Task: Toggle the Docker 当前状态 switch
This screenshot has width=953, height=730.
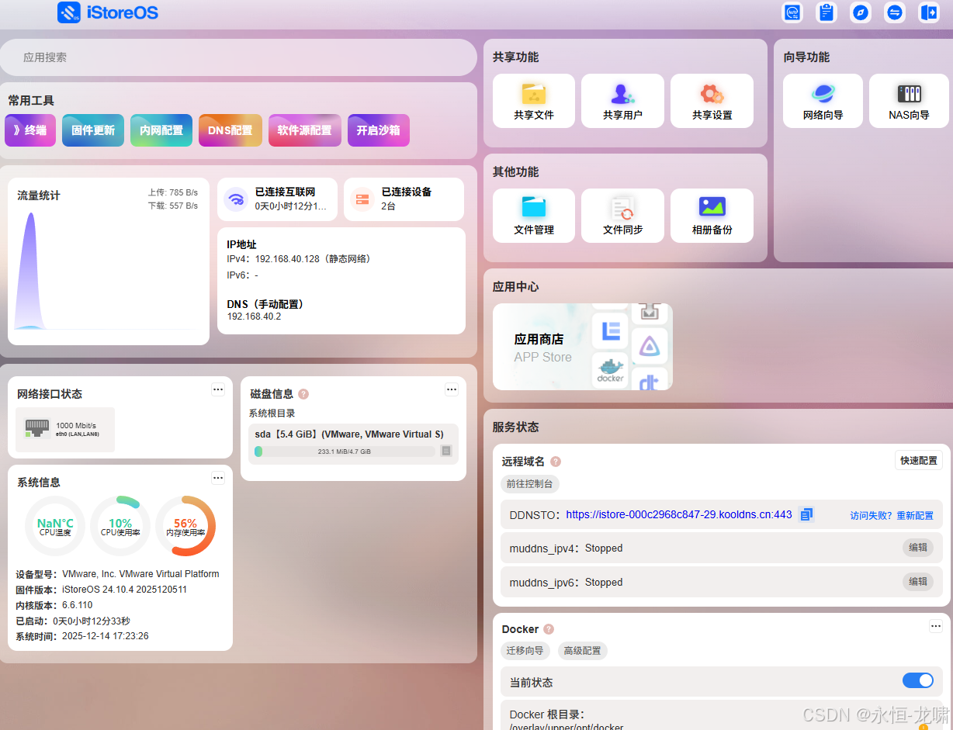Action: tap(918, 680)
